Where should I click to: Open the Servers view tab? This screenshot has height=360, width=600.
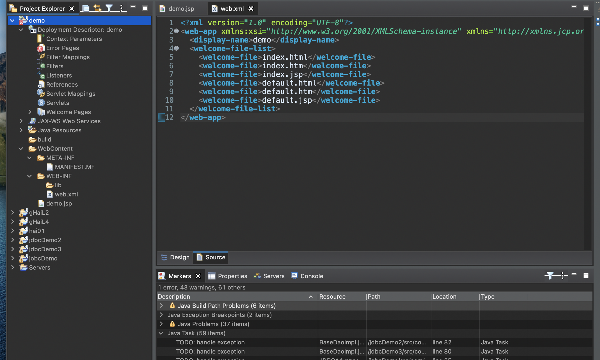269,276
